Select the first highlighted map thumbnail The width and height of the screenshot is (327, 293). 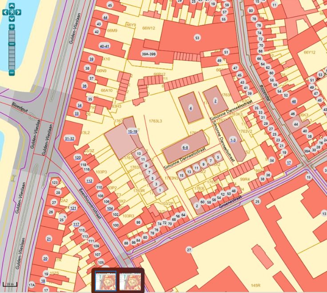click(106, 281)
